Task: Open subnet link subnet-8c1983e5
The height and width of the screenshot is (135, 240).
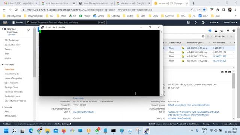Action: (x=179, y=118)
